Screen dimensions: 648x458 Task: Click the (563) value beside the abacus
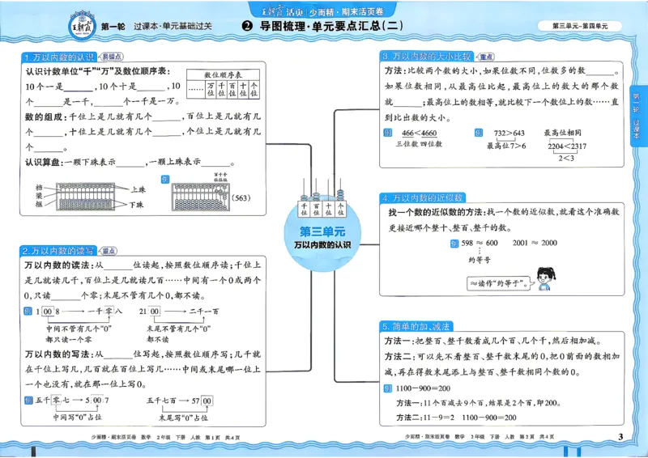(241, 197)
